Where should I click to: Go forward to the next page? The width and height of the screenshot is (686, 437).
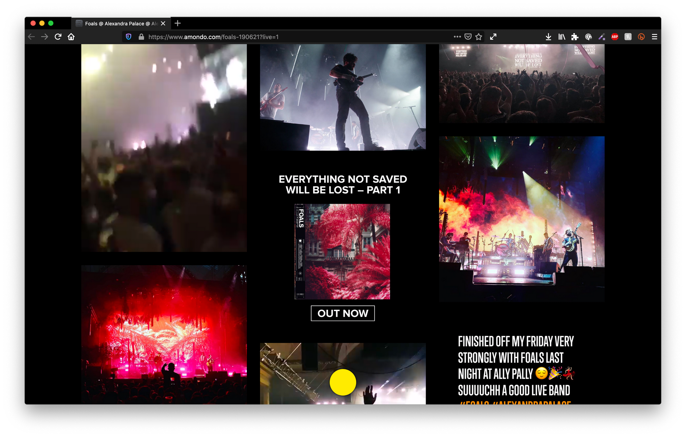pos(45,37)
